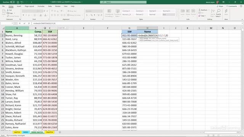Screen dimensions: 244x137
Task: Click in the title bar Search box
Action: pos(123,2)
